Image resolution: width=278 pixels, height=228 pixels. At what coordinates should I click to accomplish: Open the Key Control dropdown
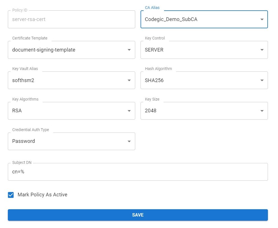261,50
